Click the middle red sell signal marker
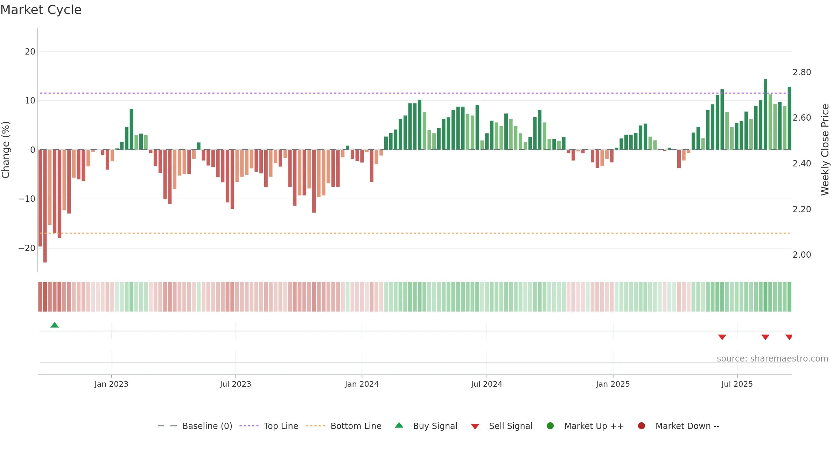The image size is (840, 472). 765,337
